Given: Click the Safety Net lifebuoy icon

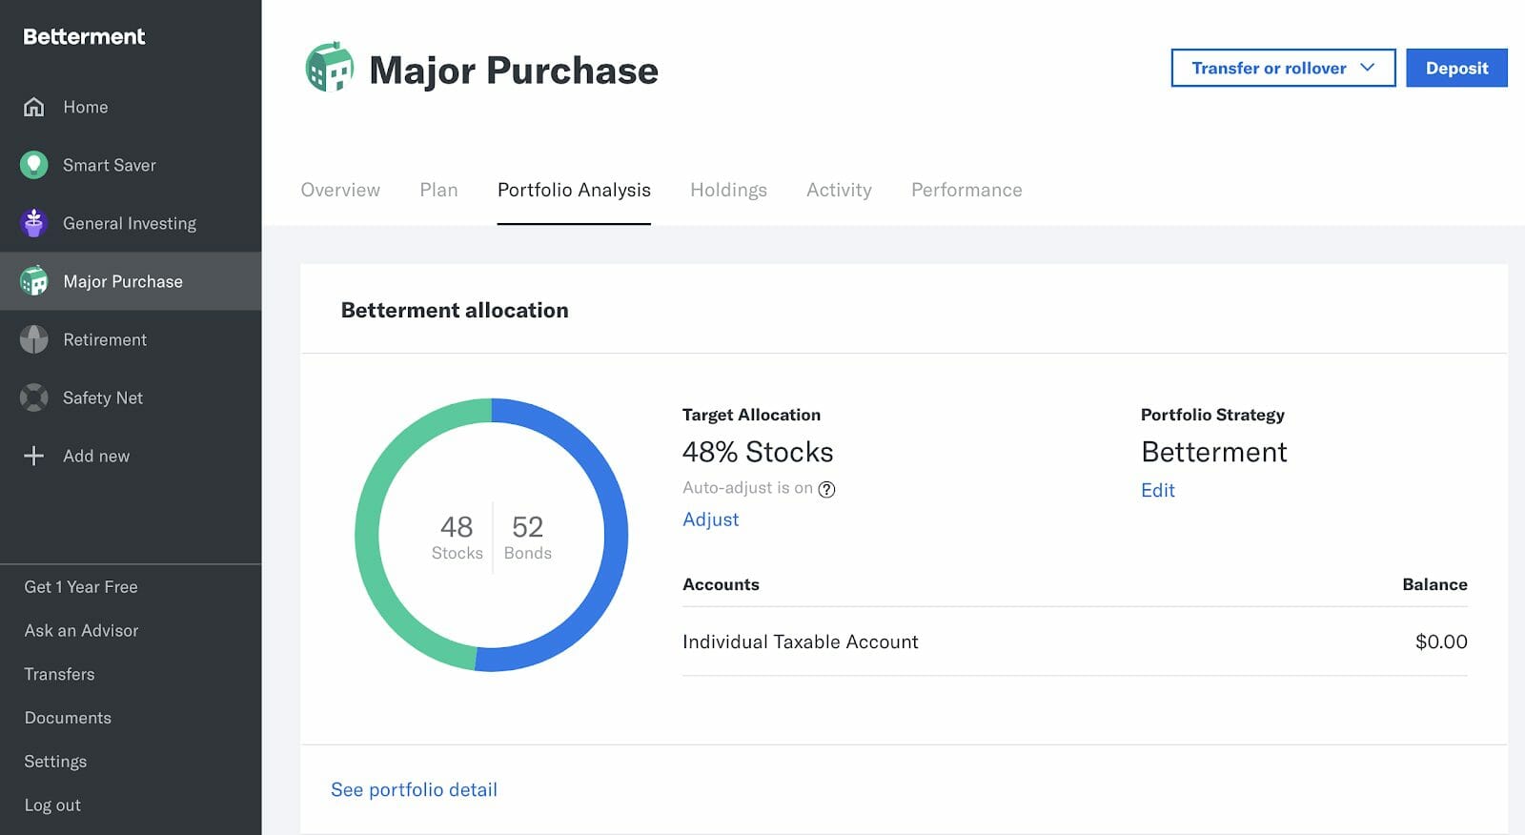Looking at the screenshot, I should pos(33,397).
